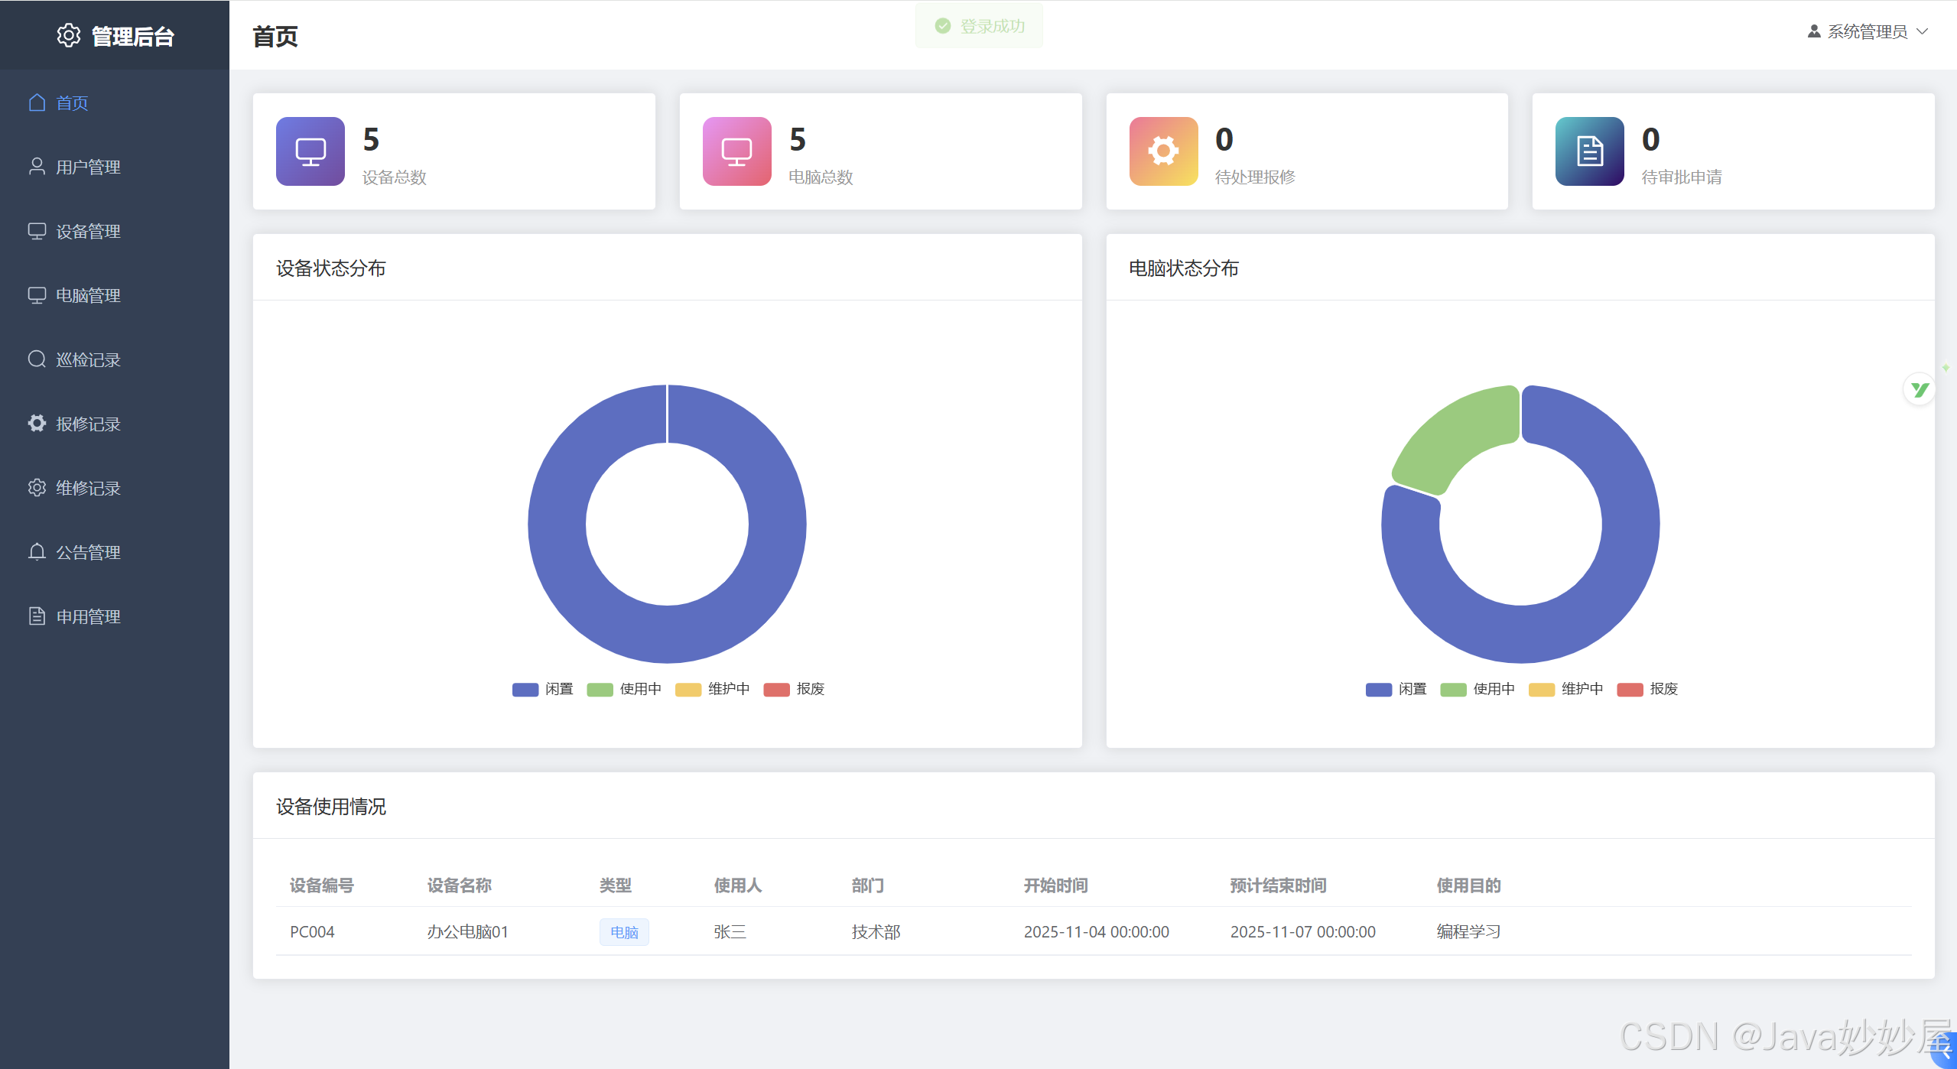Select 公告管理 in the sidebar
Screen dimensions: 1957x1069
(115, 552)
